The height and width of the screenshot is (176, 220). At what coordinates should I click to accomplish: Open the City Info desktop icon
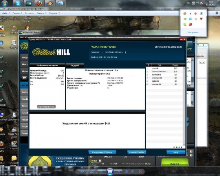[14, 145]
